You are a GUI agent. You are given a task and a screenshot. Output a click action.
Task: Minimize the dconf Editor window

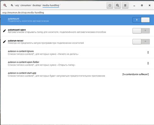pyautogui.click(x=134, y=6)
